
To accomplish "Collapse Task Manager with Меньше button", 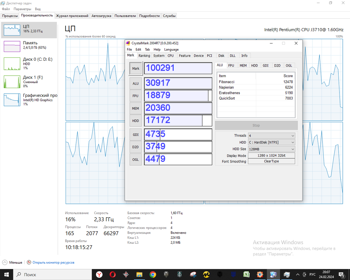I will click(x=12, y=262).
